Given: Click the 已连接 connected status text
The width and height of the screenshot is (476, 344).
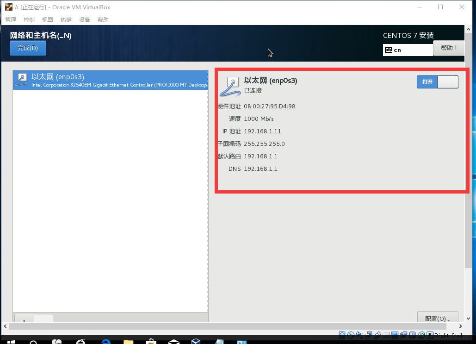Looking at the screenshot, I should [253, 91].
